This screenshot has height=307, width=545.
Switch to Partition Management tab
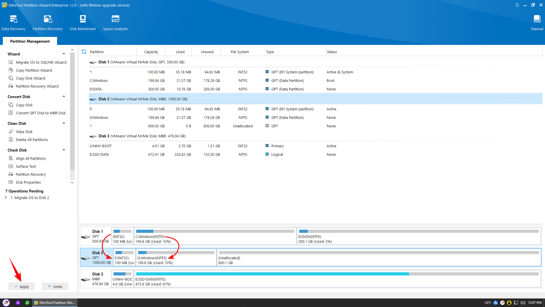click(30, 41)
